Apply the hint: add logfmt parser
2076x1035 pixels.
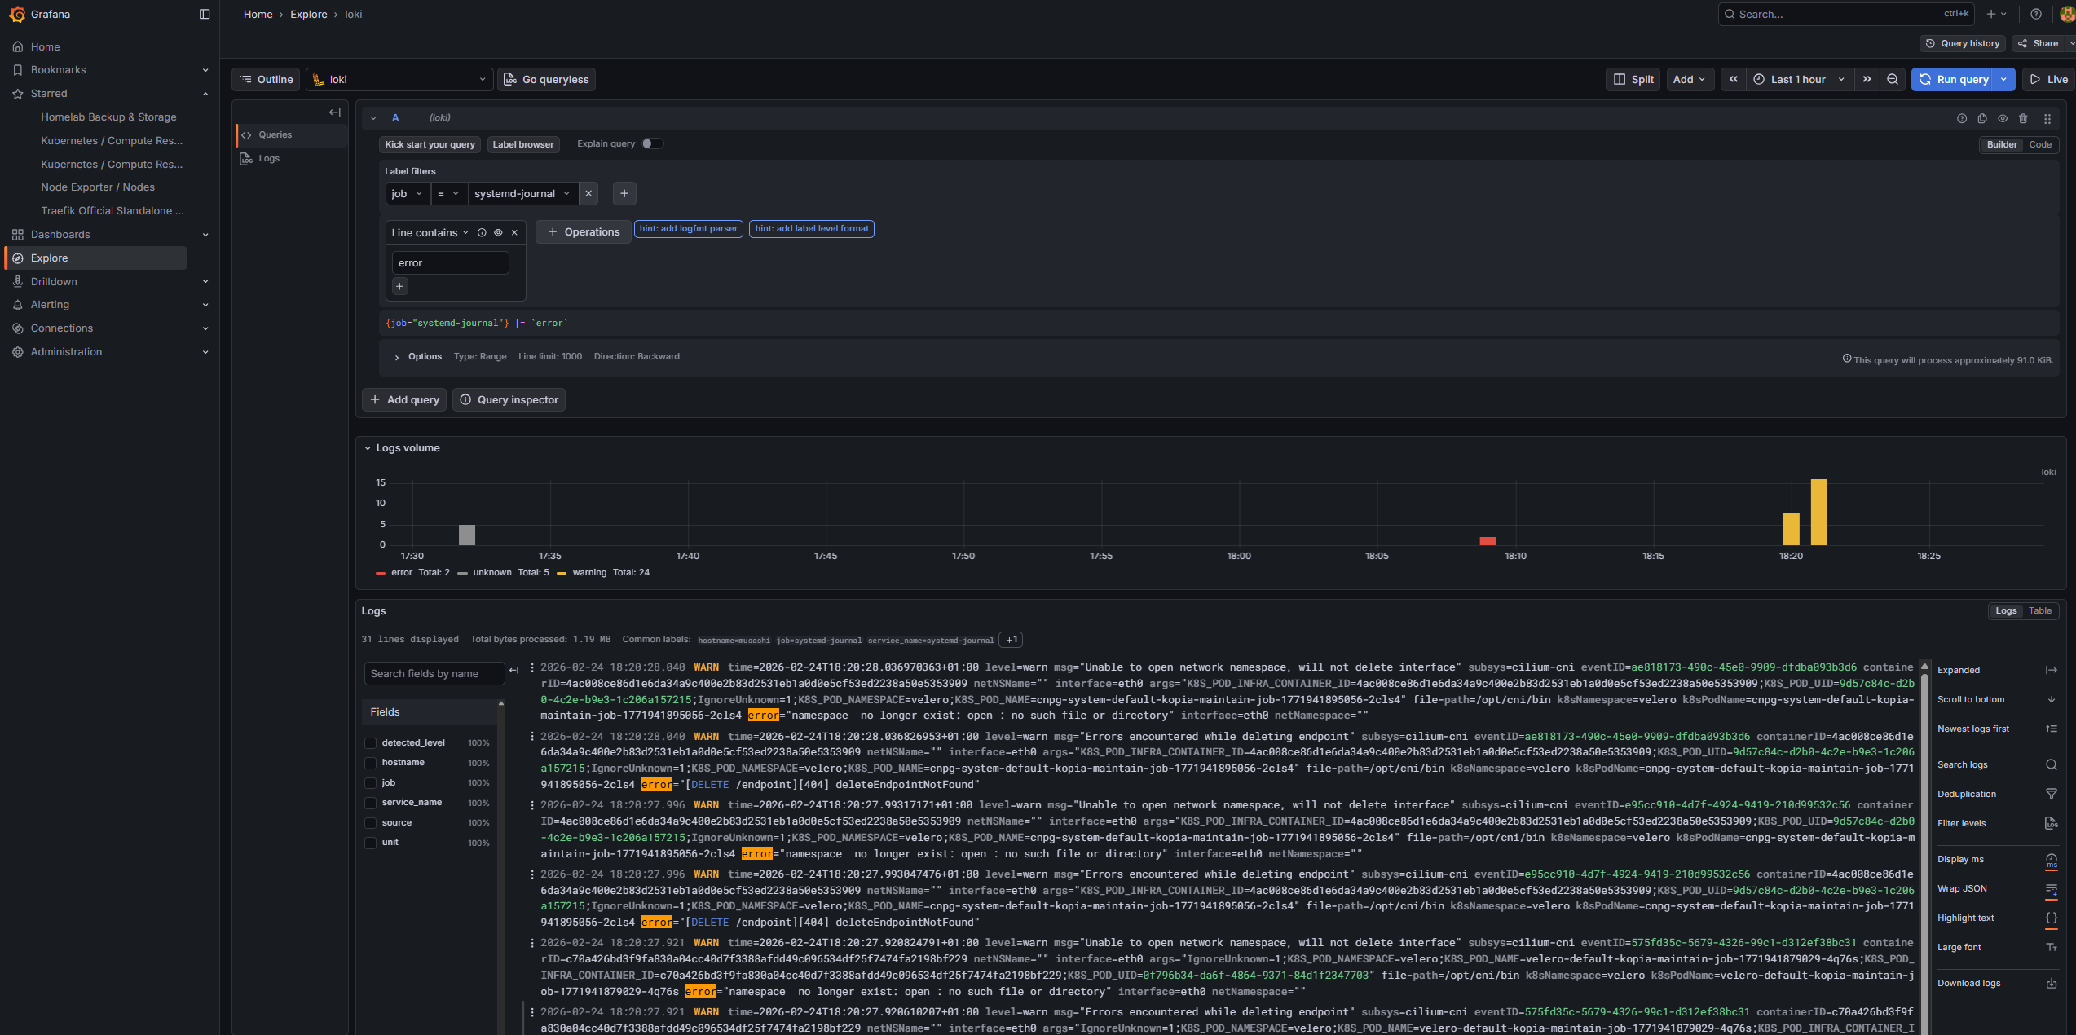point(687,229)
